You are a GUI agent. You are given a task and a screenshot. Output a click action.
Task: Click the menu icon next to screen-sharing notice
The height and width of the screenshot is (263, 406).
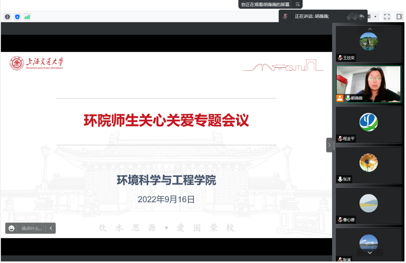click(x=298, y=4)
